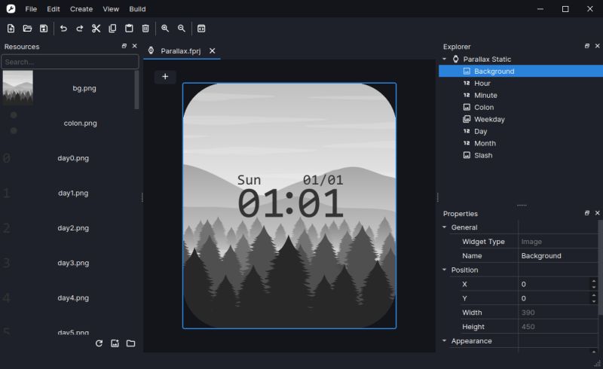Increase the X position stepper

click(594, 281)
